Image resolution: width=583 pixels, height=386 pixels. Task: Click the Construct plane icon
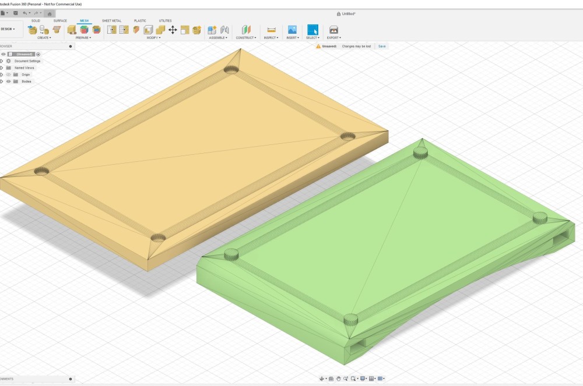tap(246, 30)
